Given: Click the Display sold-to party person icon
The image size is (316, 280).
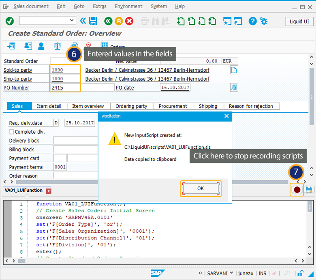Looking at the screenshot, I should coord(41,46).
